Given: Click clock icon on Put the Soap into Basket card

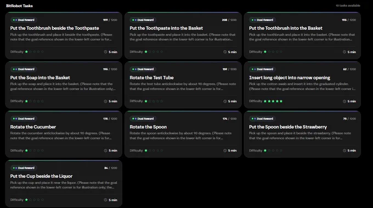Looking at the screenshot, I should coord(105,102).
